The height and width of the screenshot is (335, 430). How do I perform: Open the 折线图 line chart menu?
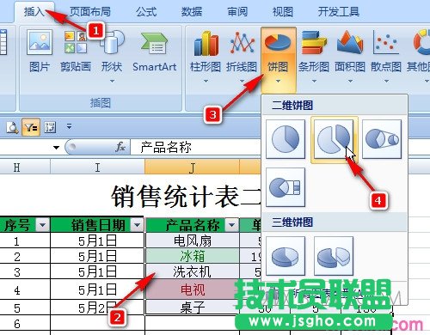point(242,51)
